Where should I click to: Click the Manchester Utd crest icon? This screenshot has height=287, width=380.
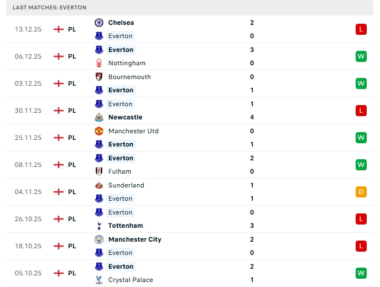tap(99, 131)
